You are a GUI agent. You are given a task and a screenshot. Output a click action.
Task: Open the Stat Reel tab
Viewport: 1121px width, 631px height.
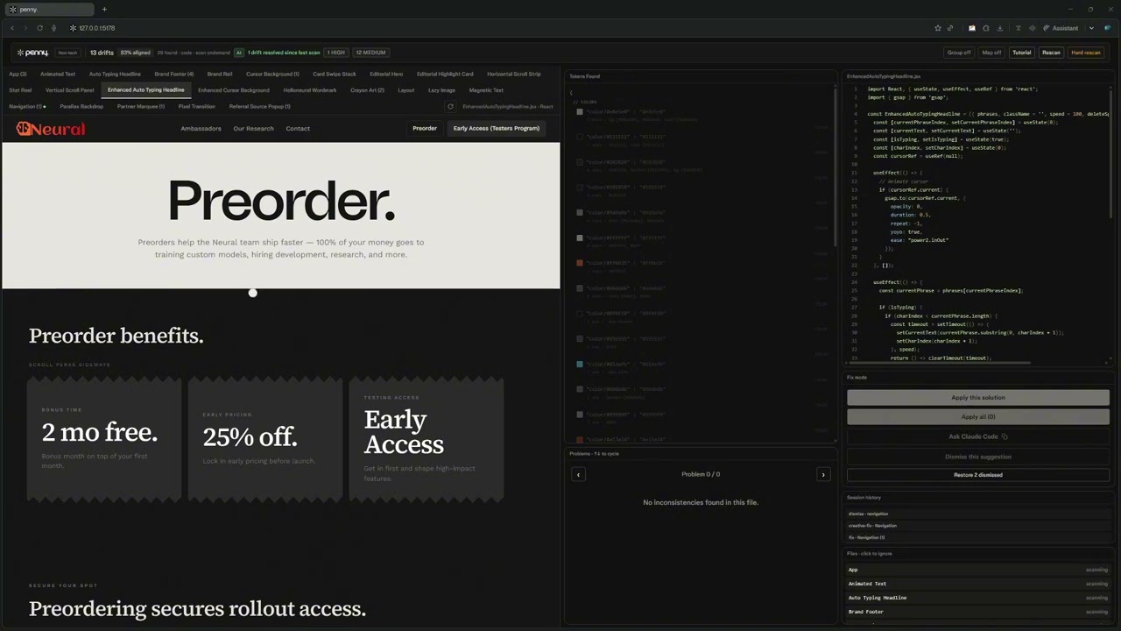(20, 90)
